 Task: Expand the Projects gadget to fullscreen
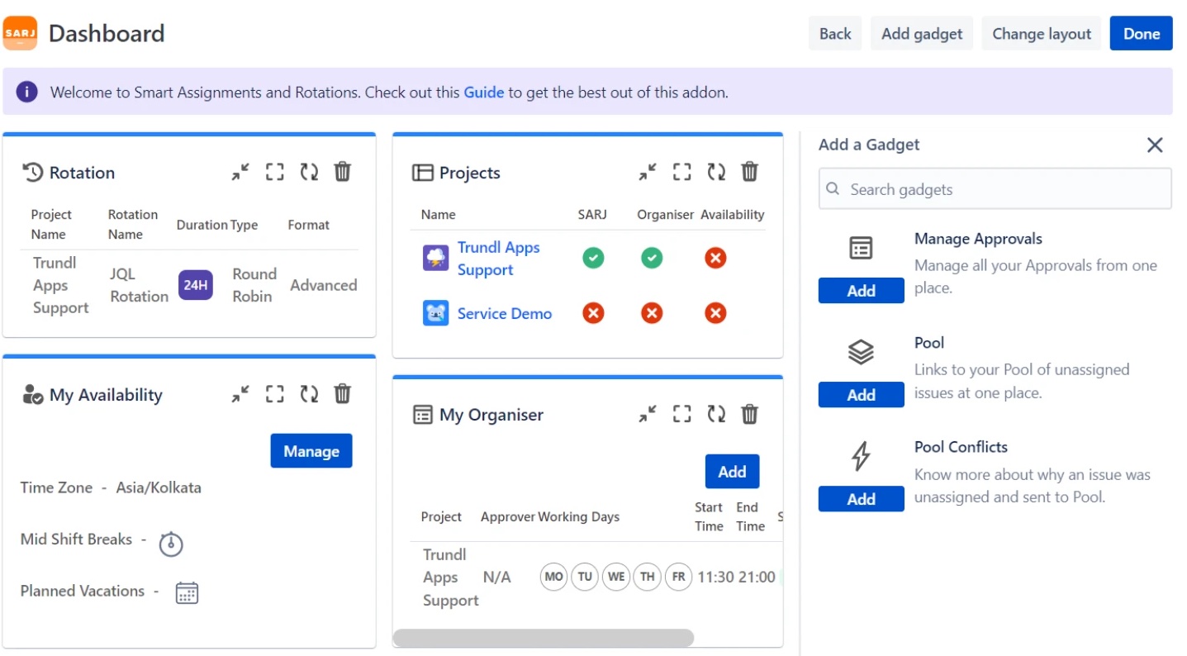click(682, 172)
